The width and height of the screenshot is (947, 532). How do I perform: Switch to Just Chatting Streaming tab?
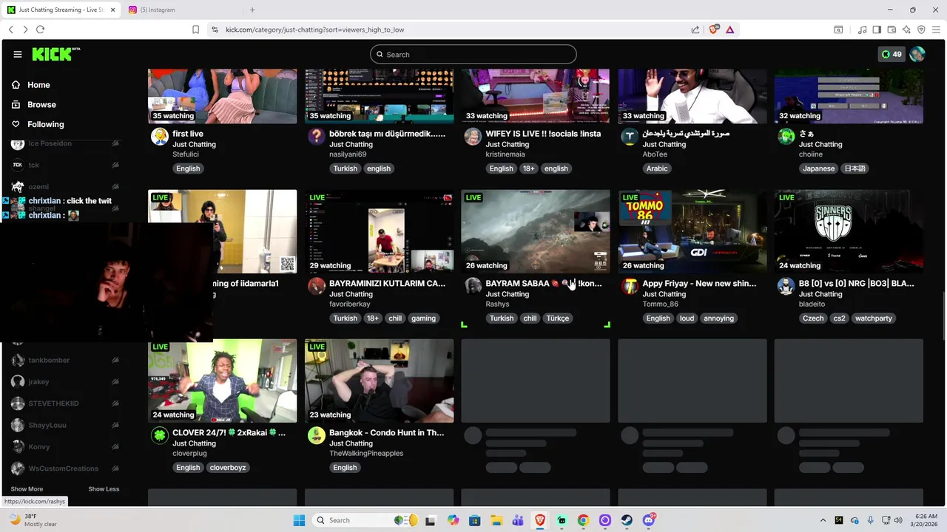pos(61,10)
